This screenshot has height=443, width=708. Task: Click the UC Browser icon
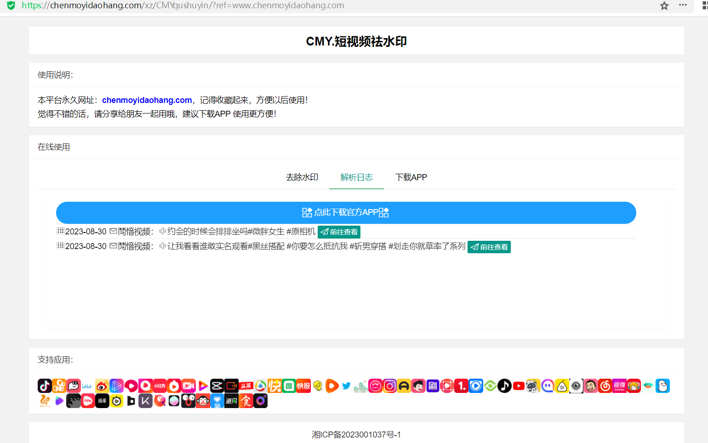[45, 401]
